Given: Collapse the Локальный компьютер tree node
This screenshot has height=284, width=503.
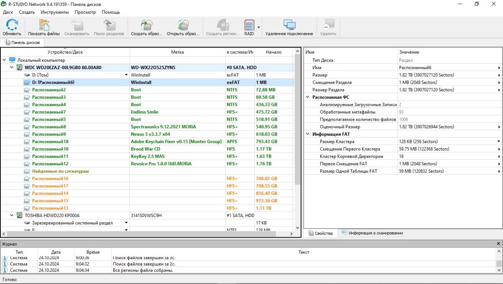Looking at the screenshot, I should tap(4, 60).
